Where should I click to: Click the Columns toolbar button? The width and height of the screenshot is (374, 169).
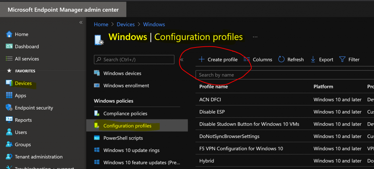click(258, 59)
